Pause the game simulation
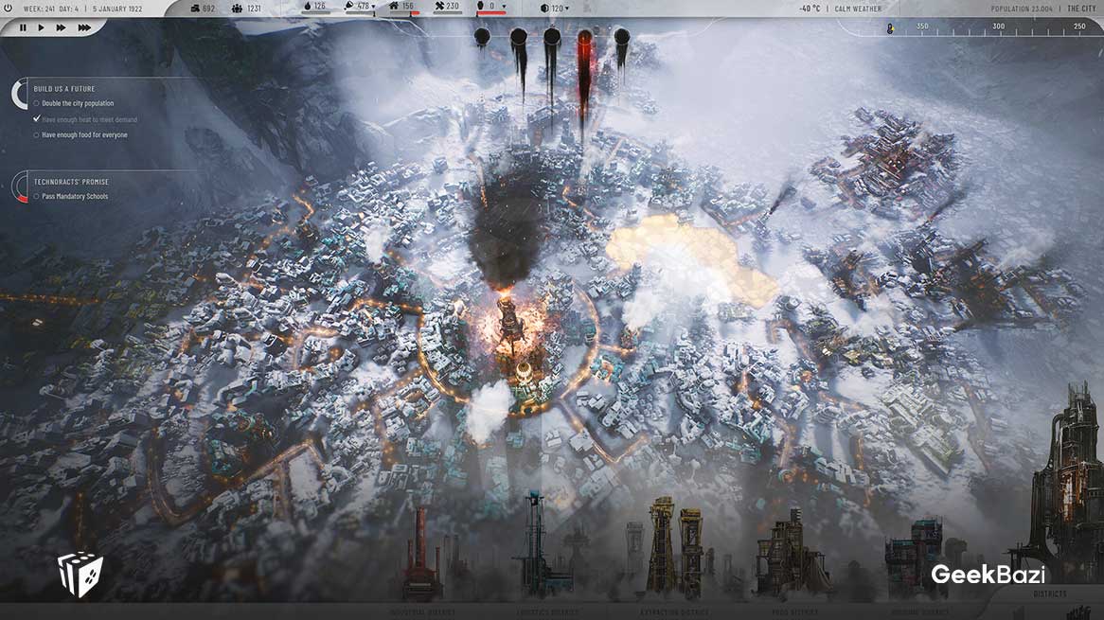The width and height of the screenshot is (1104, 620). [23, 28]
